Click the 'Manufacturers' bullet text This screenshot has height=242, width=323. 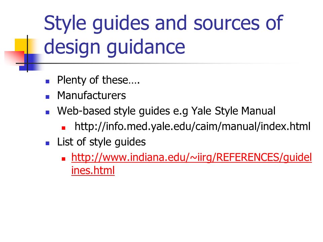[x=92, y=95]
